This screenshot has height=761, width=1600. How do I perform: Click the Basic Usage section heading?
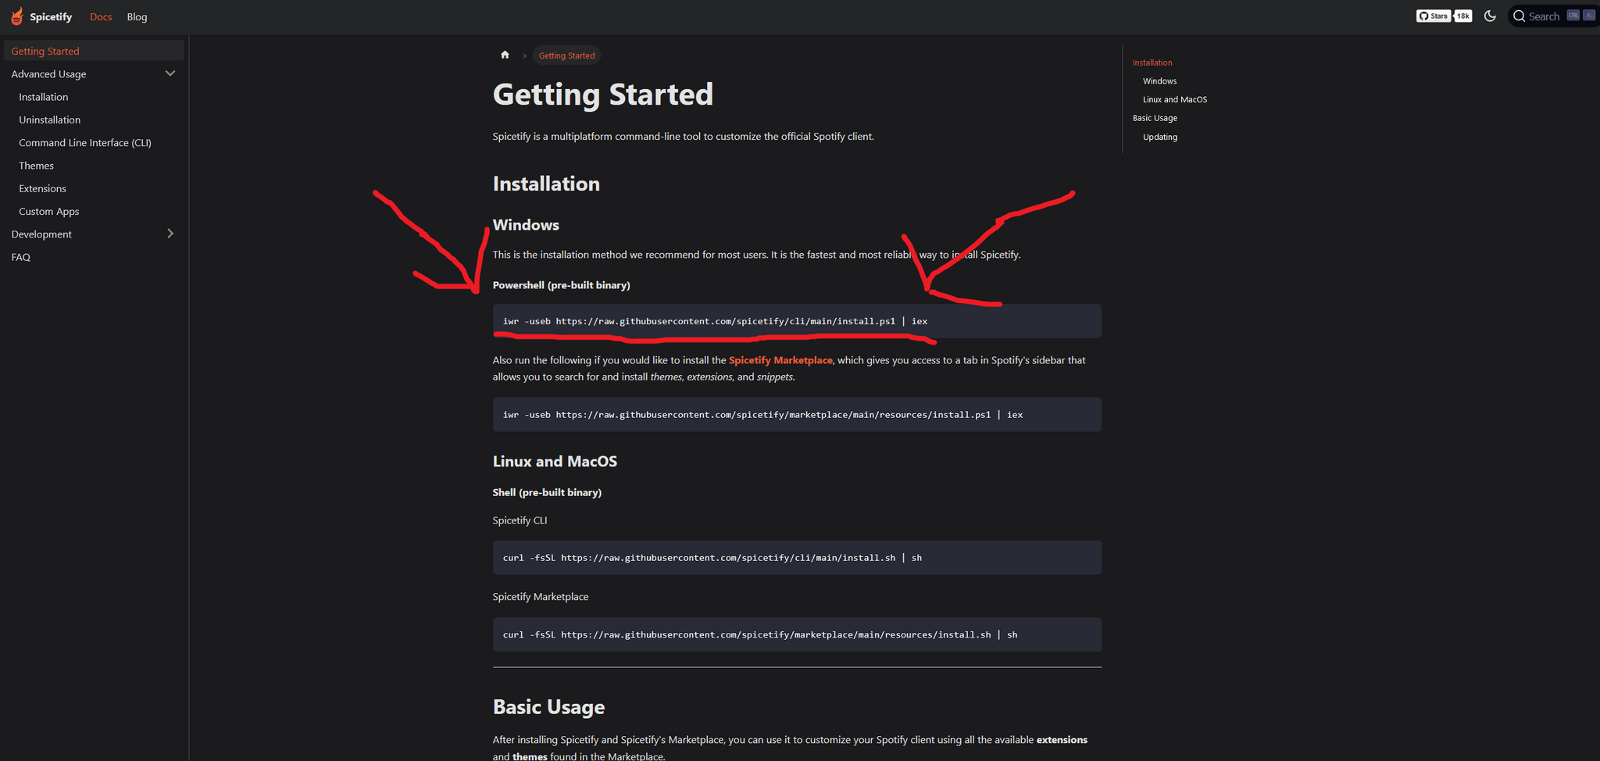[x=548, y=707]
